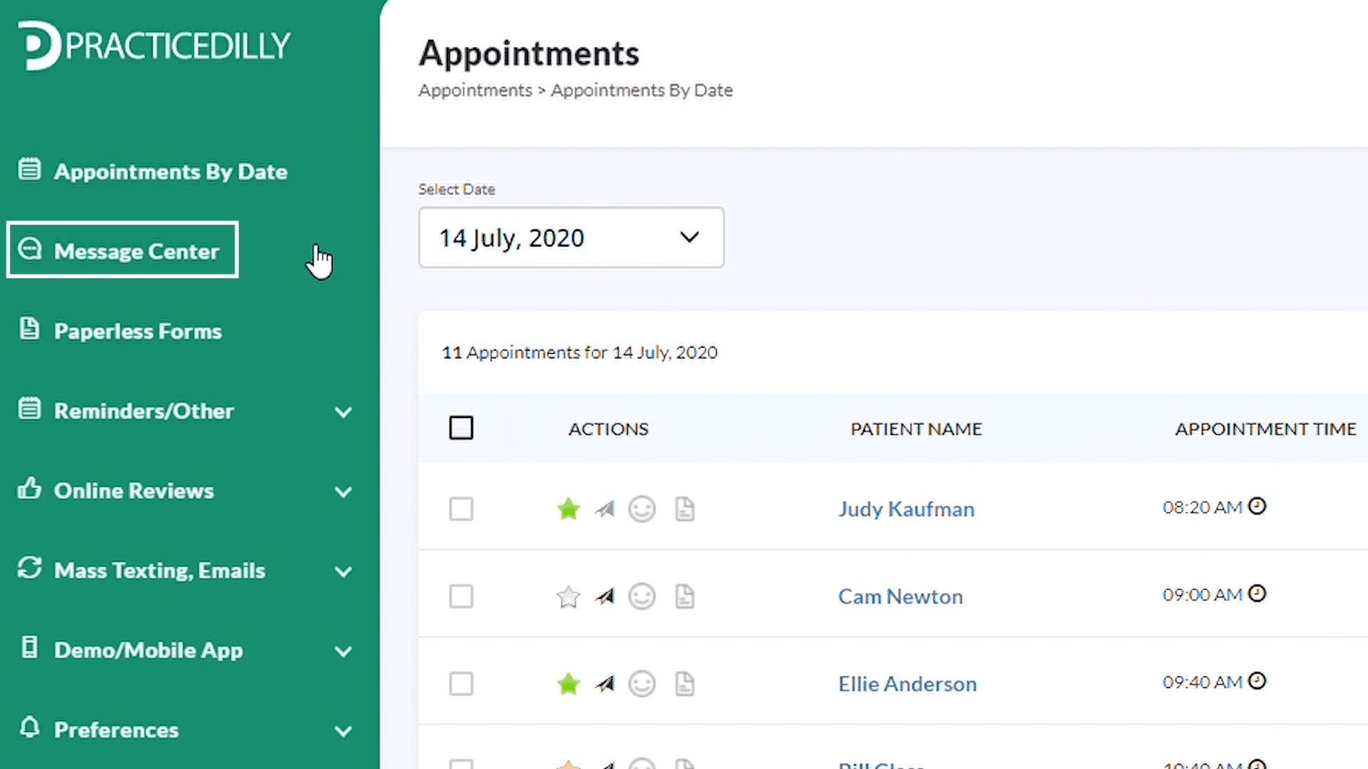
Task: Click the ACTIONS column header
Action: [x=608, y=429]
